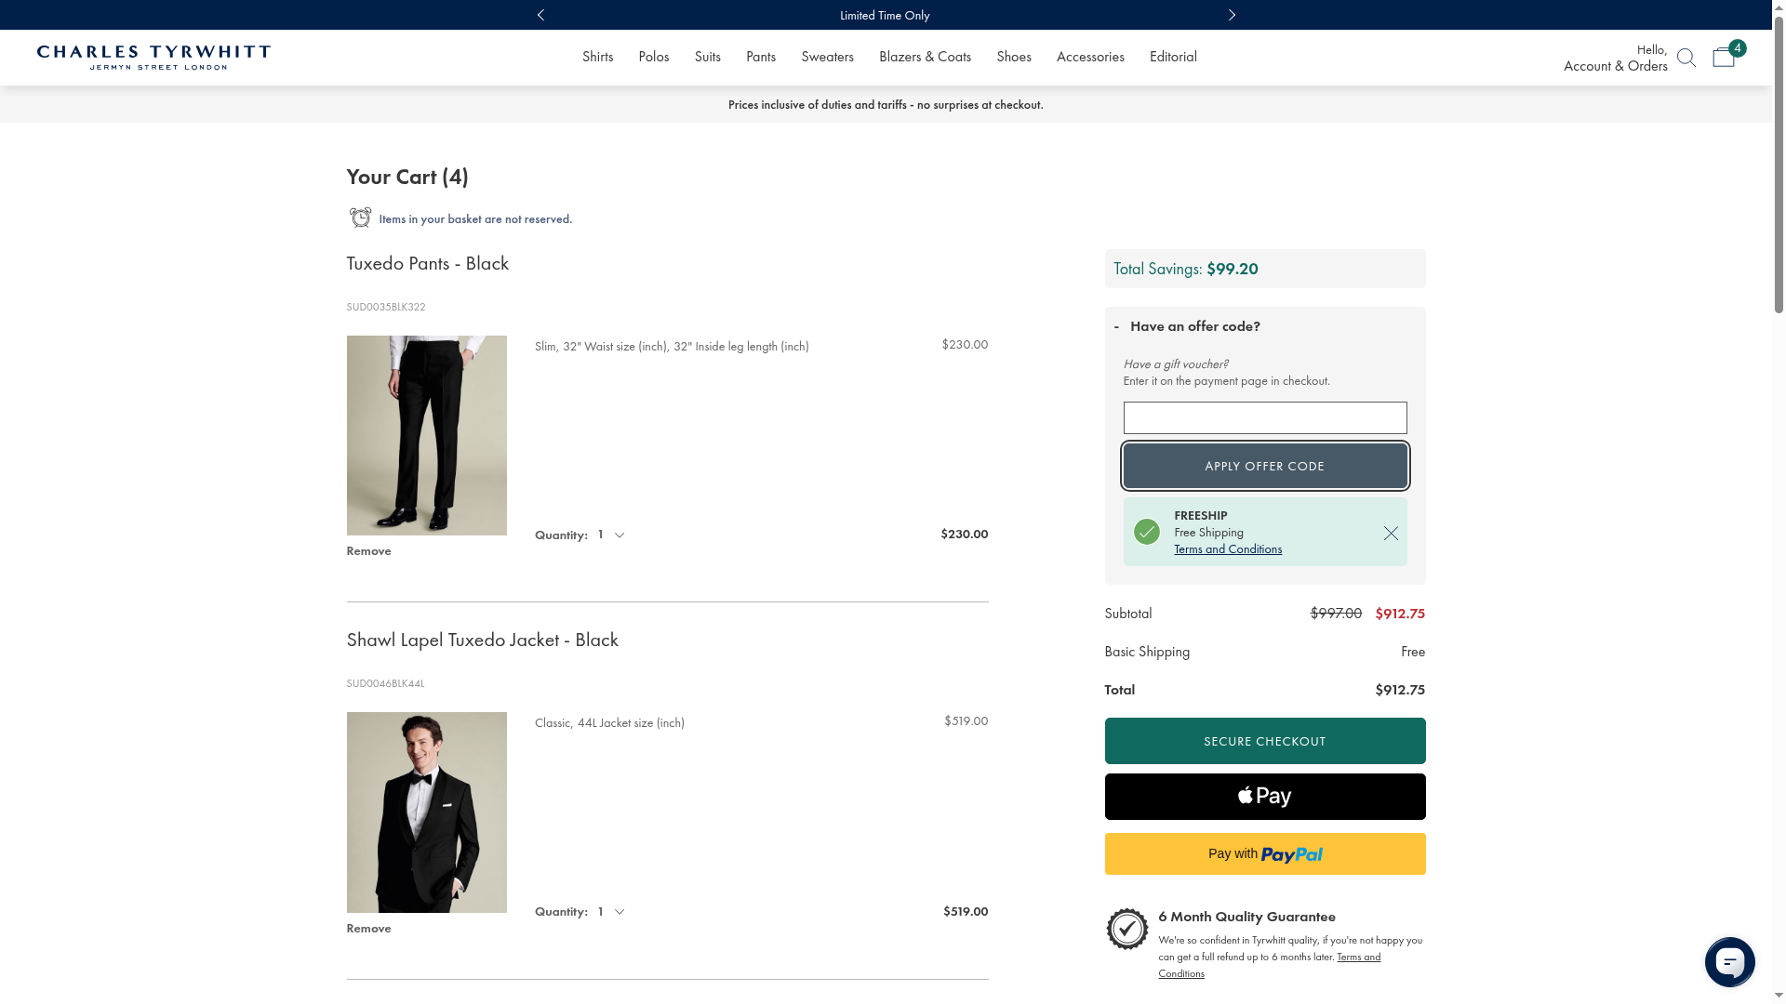Open Tuxedo Jacket quantity dropdown
The width and height of the screenshot is (1786, 1004).
coord(611,911)
